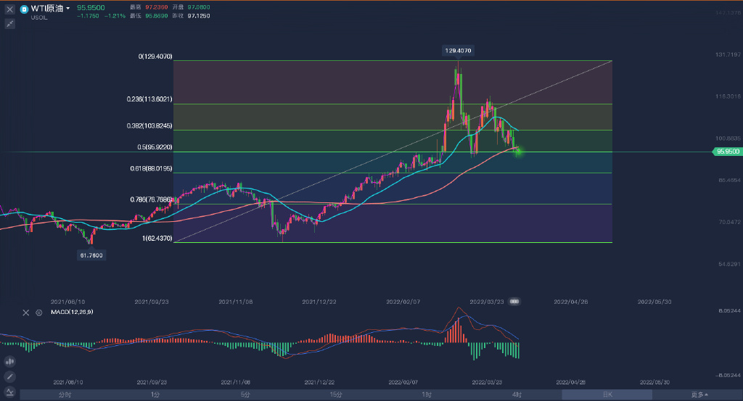Close the WTI chart with the X icon
Screen dimensions: 743x401
pos(9,9)
